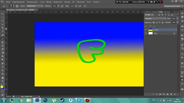Open the Brush panel toggle icon
The image size is (184, 103).
(17, 6)
